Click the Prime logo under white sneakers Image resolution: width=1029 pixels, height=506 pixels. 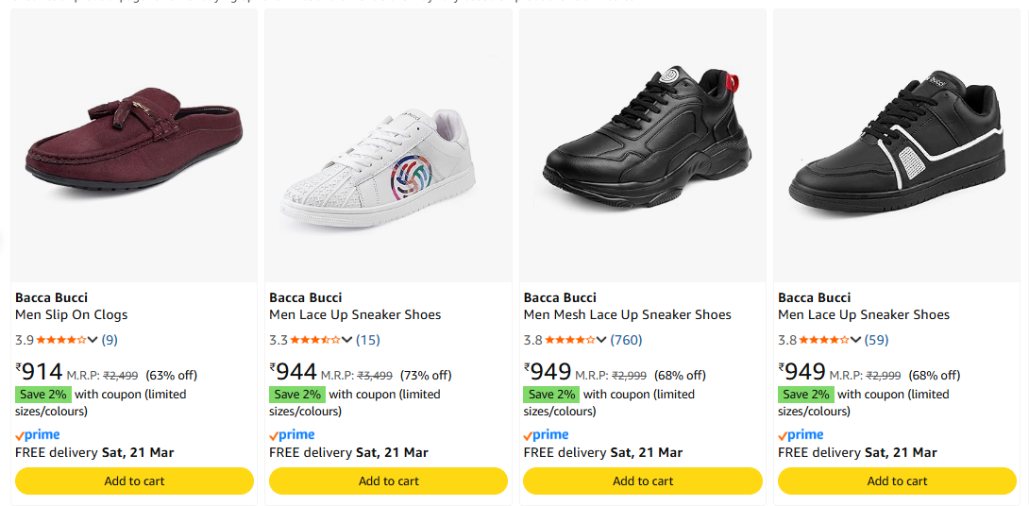(x=293, y=435)
